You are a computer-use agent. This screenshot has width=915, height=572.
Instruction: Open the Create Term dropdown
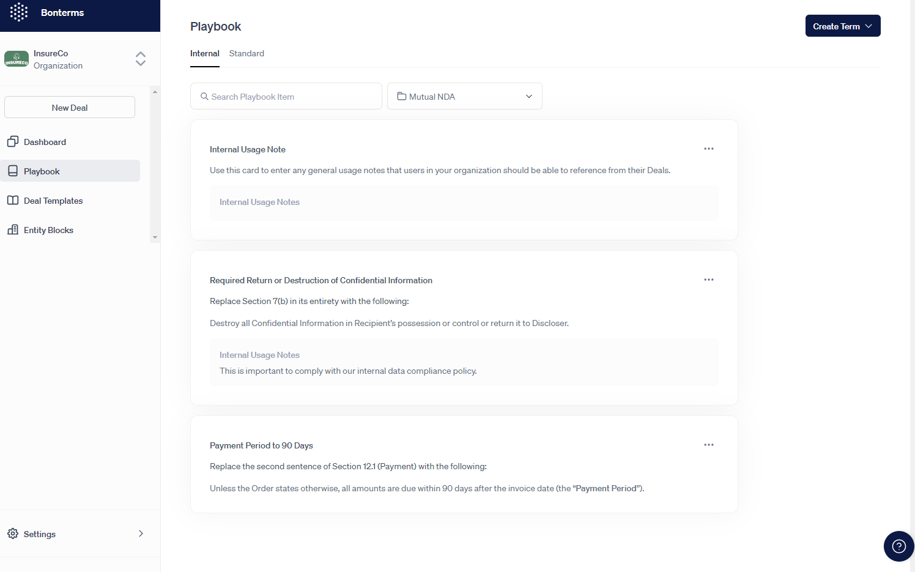(x=843, y=26)
